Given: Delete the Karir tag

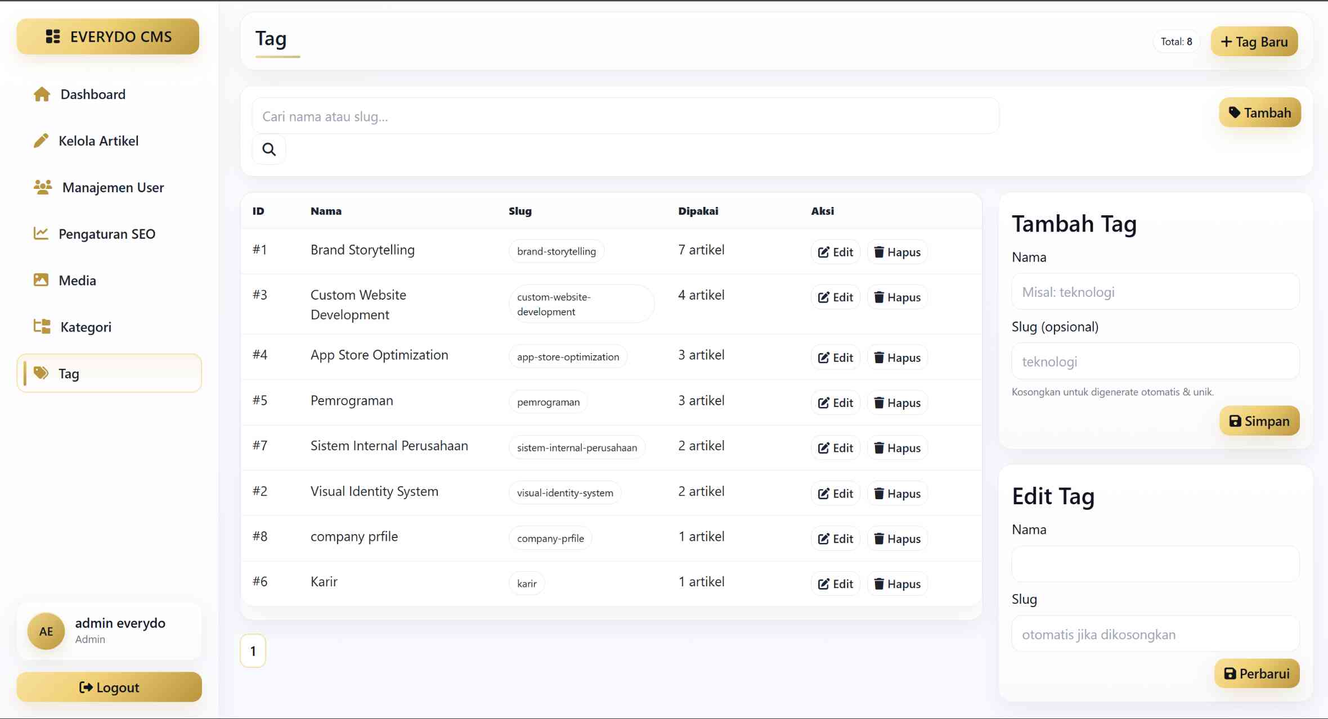Looking at the screenshot, I should point(897,584).
